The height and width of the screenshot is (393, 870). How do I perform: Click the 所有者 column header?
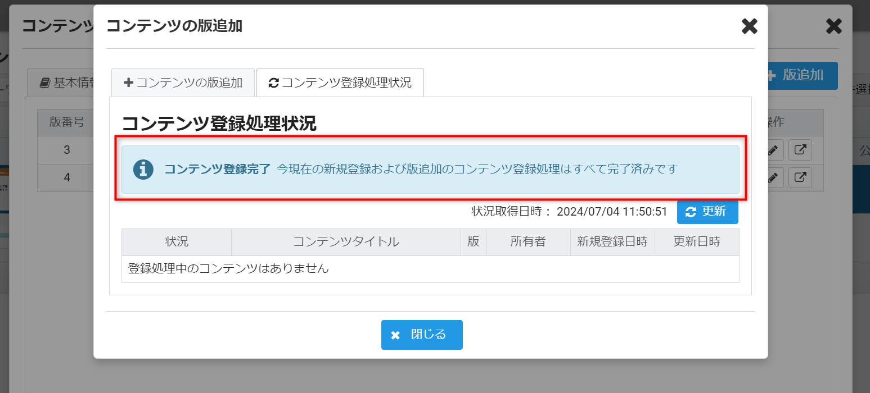coord(528,242)
